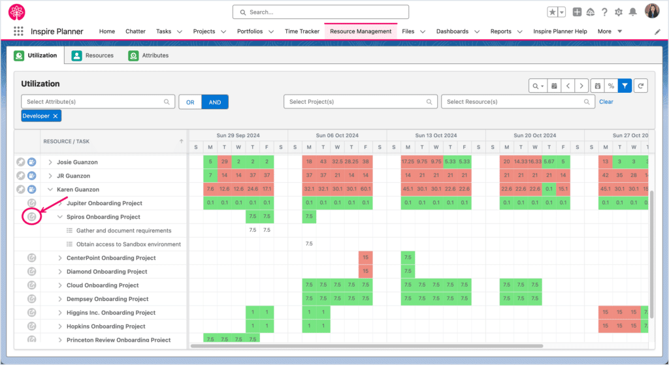Click the Select Resource(s) field
The width and height of the screenshot is (669, 365).
coord(518,102)
